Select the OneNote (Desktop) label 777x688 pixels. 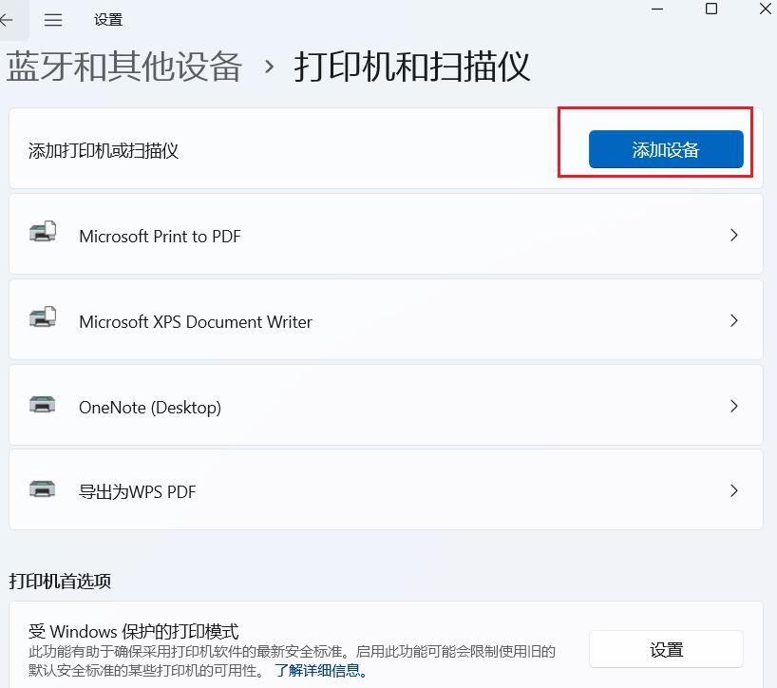point(150,407)
